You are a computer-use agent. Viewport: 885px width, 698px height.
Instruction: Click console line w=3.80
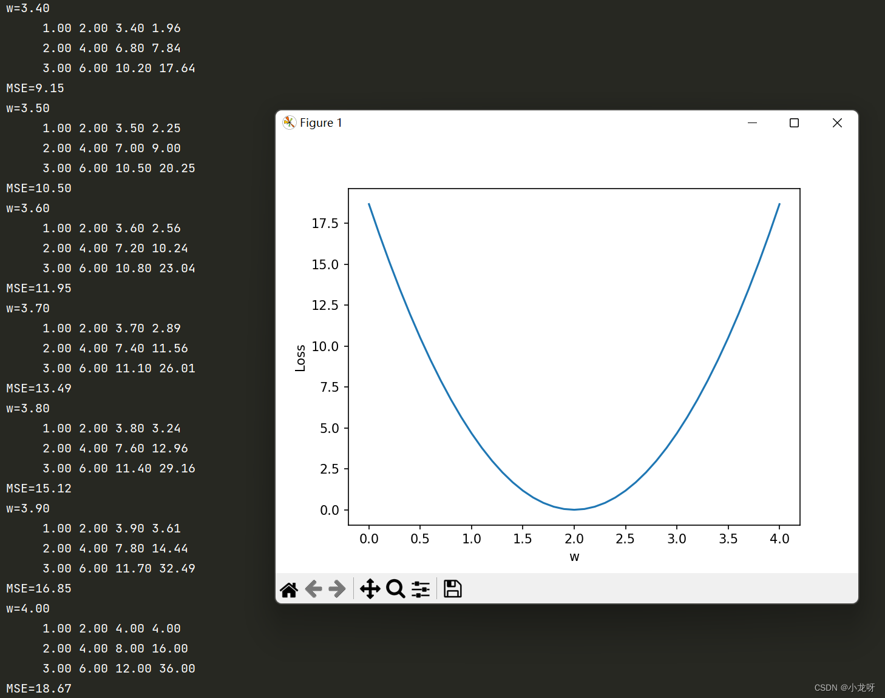[x=28, y=409]
